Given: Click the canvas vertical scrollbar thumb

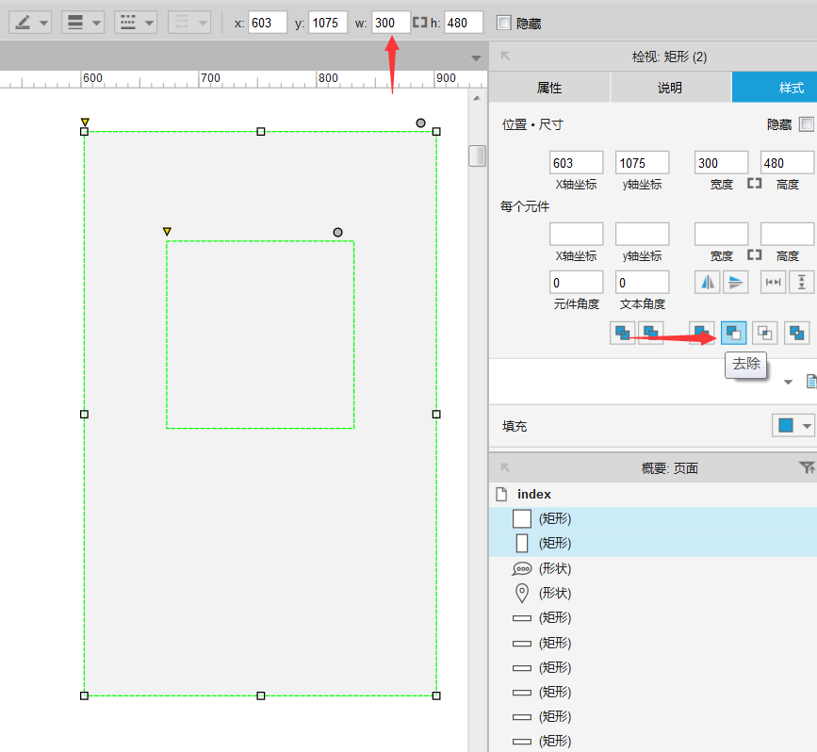Looking at the screenshot, I should (x=477, y=155).
